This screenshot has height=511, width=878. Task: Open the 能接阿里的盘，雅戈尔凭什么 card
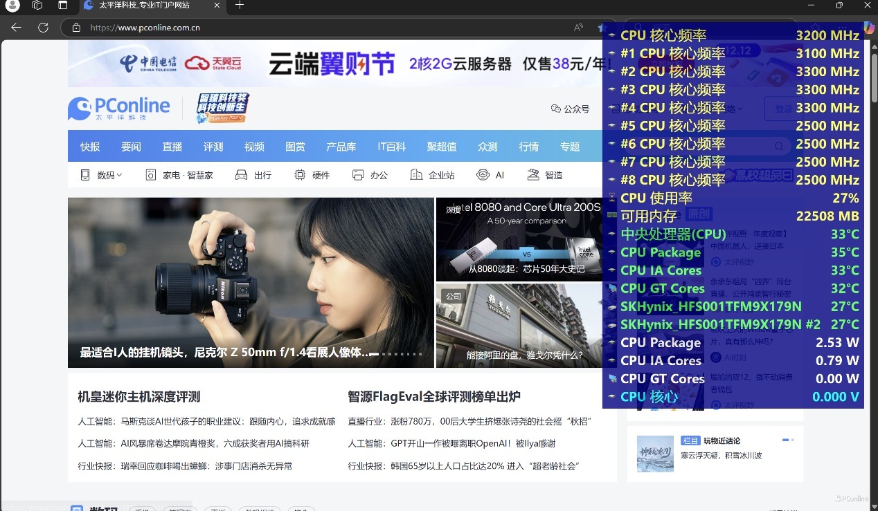click(519, 325)
